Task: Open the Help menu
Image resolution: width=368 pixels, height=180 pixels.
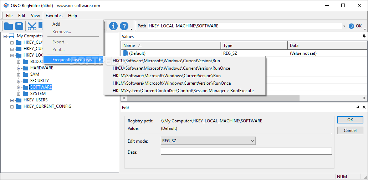Action: (72, 16)
